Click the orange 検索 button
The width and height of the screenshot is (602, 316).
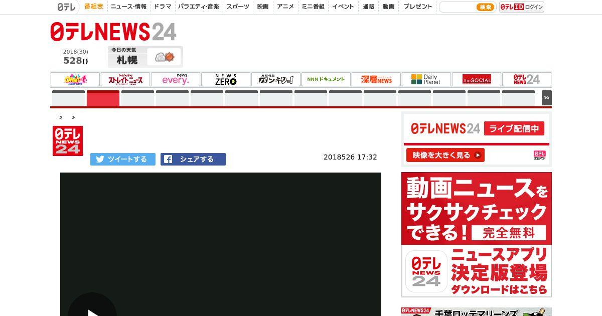click(485, 7)
